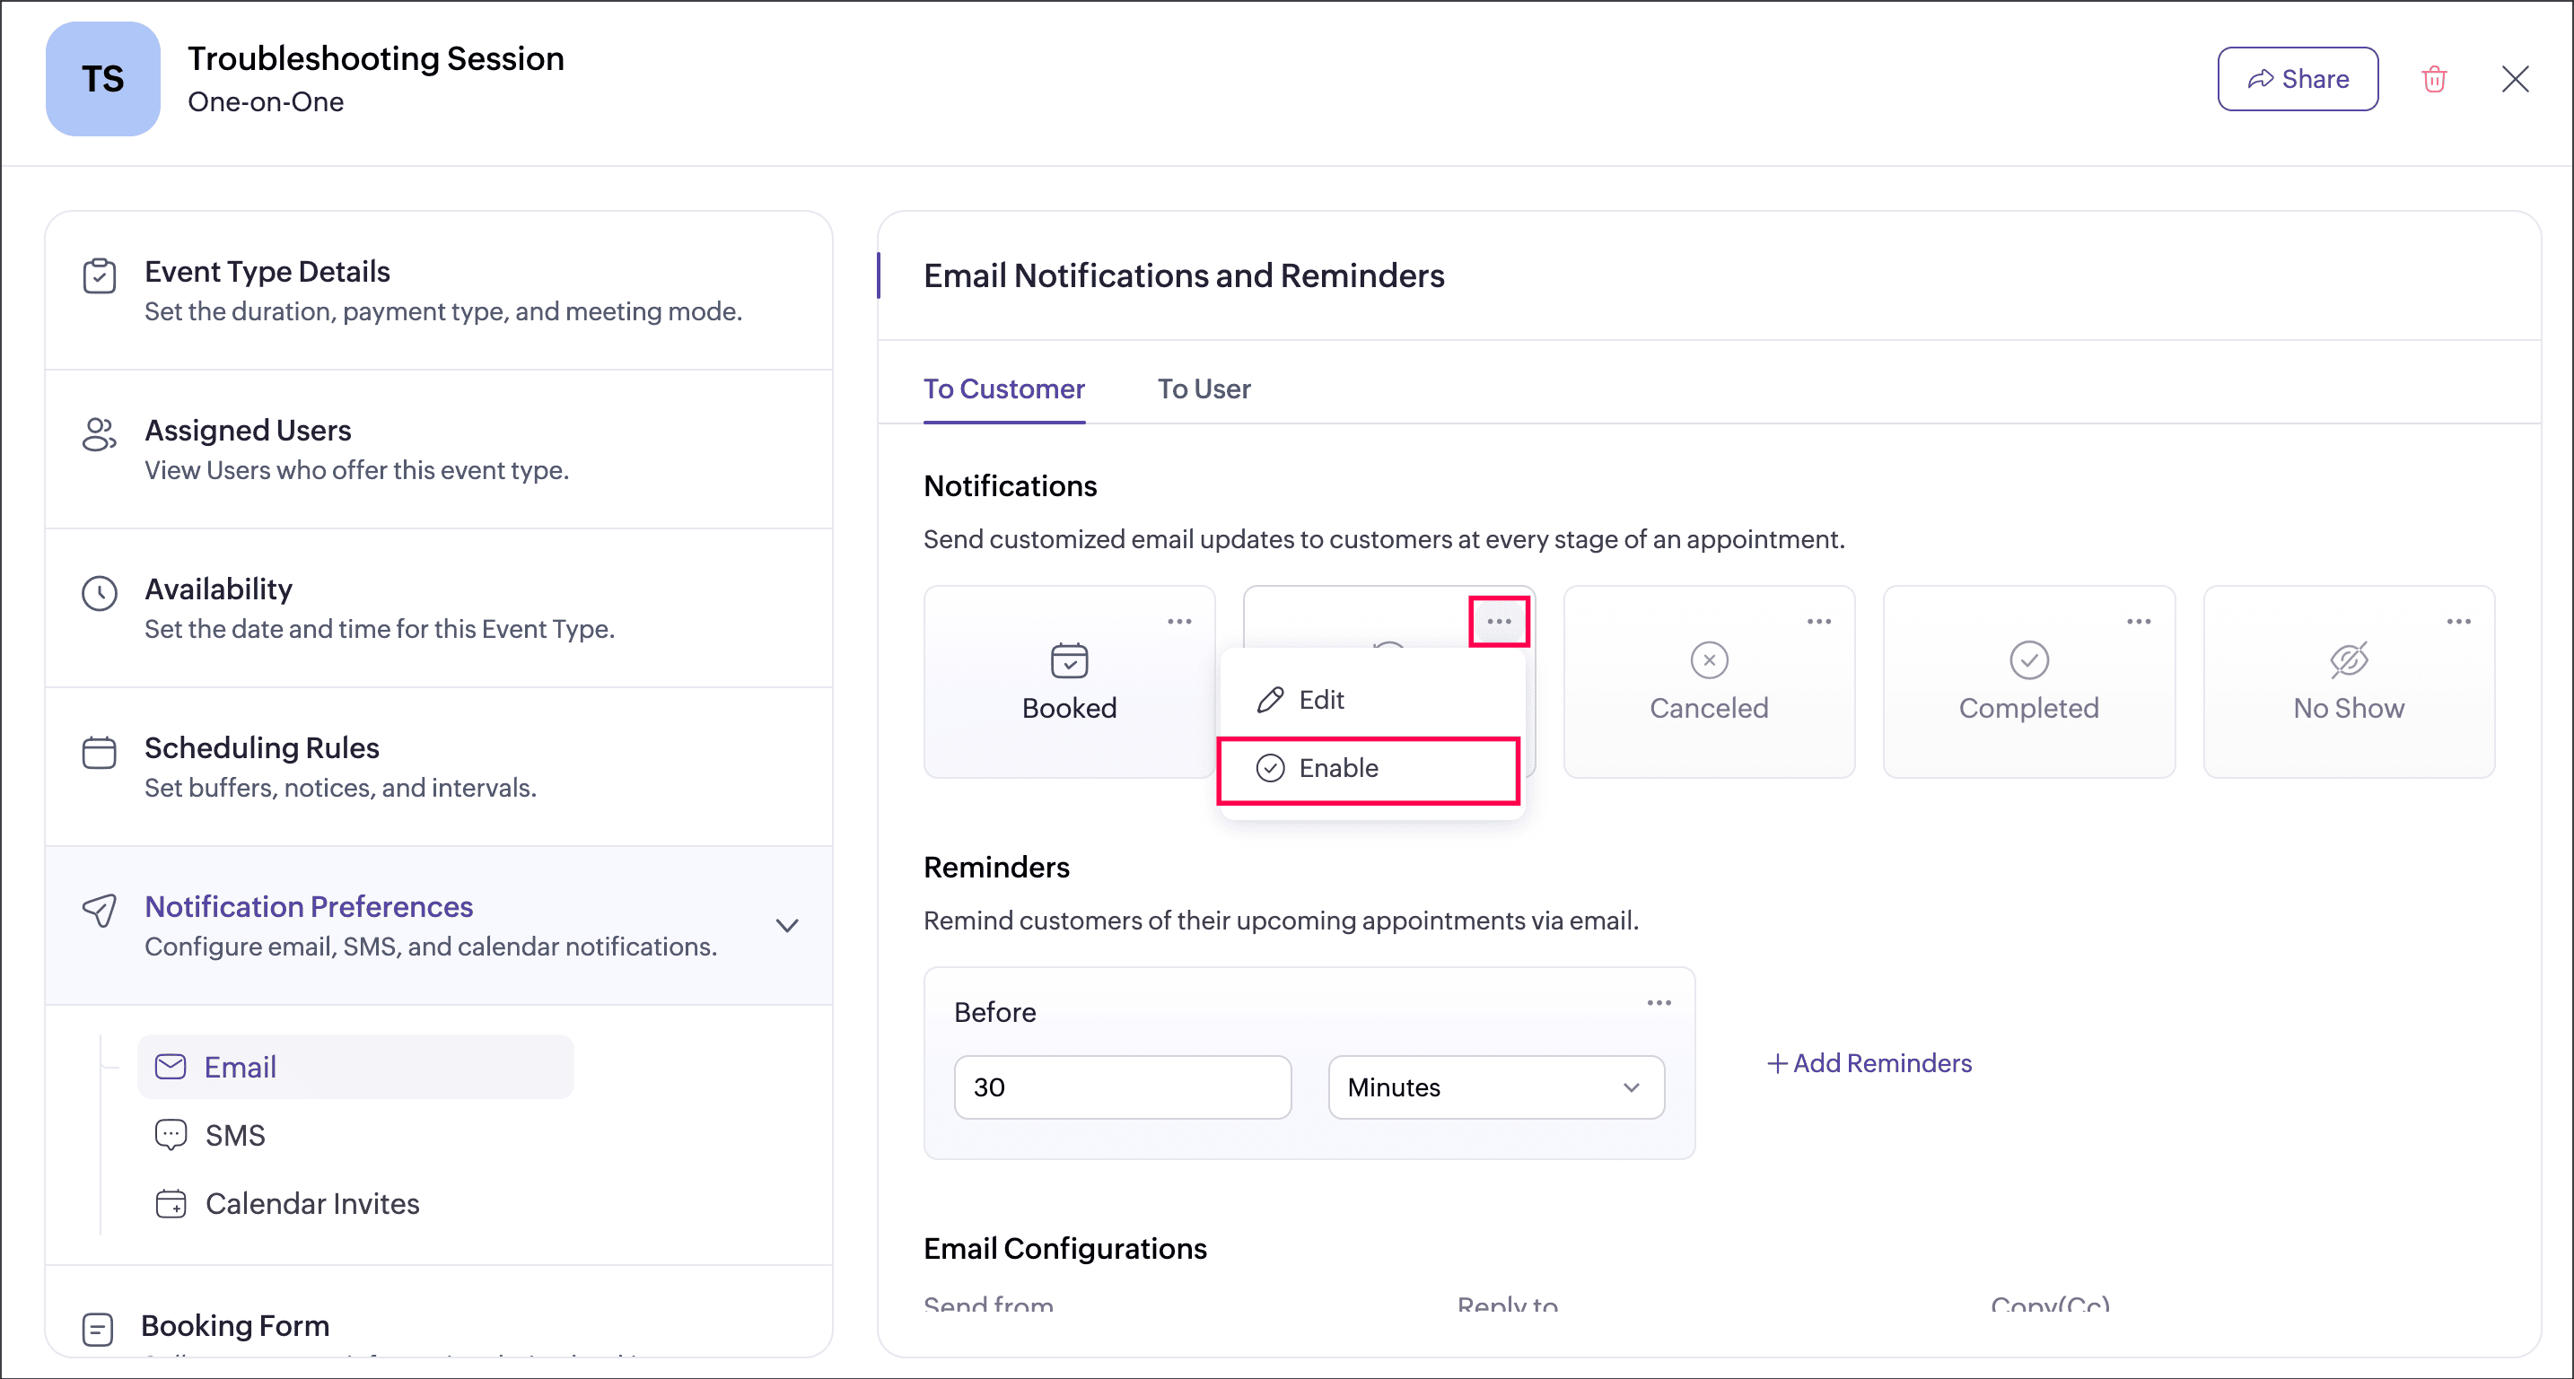The width and height of the screenshot is (2574, 1379).
Task: Select the Booked notification card
Action: click(1068, 683)
